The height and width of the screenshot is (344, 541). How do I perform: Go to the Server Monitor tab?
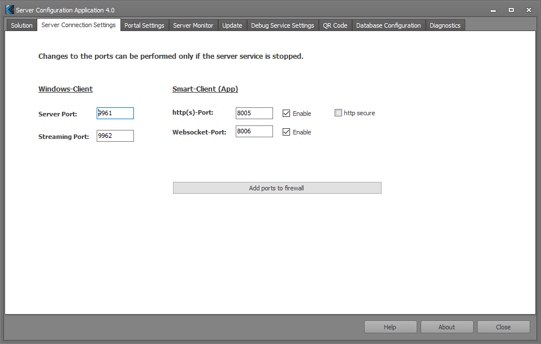[x=193, y=25]
